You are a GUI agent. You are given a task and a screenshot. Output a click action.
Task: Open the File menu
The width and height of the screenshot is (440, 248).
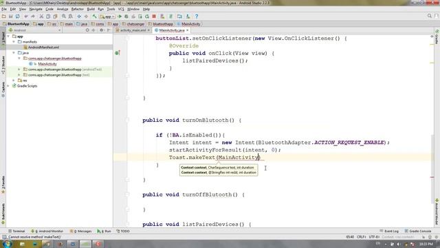tap(4, 9)
